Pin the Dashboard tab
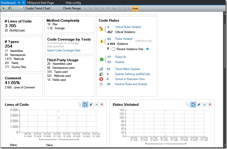Screen dimensions: 227x149 19,3
